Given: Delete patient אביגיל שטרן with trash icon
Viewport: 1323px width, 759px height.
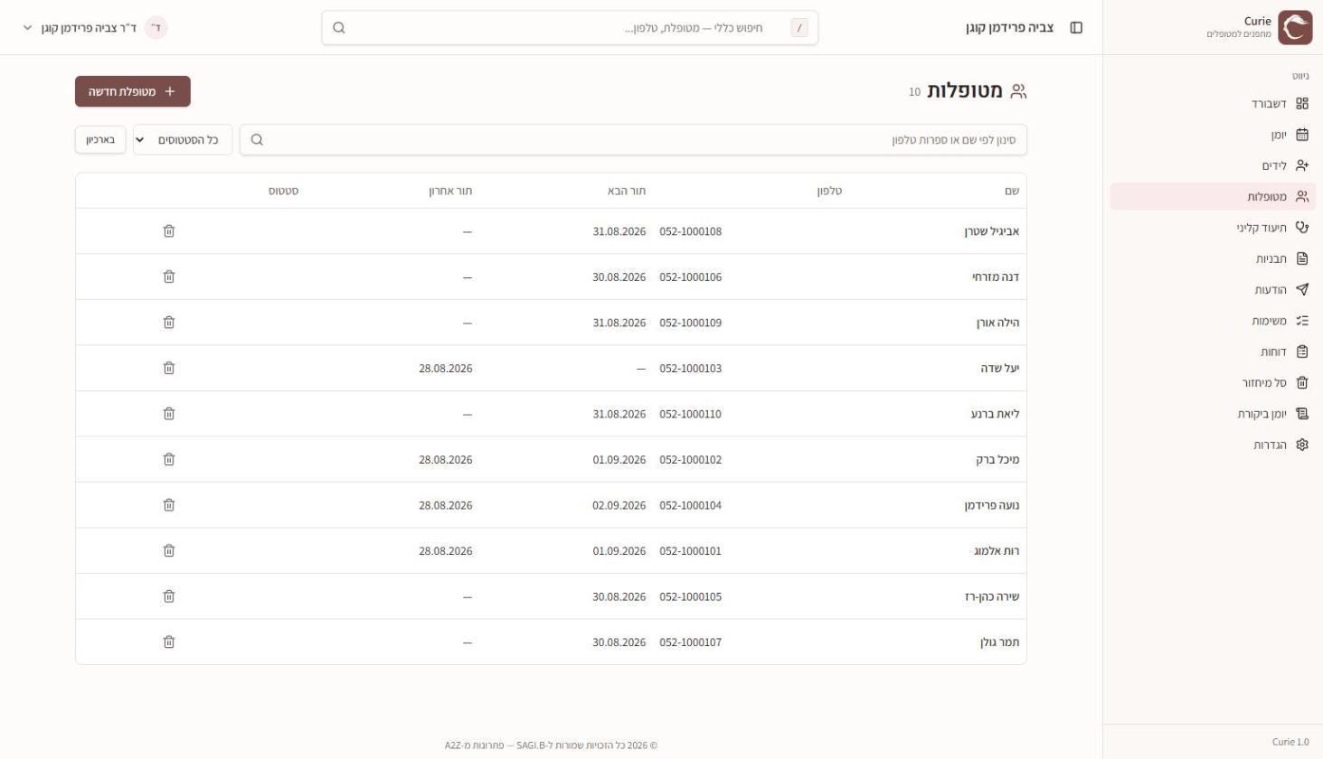Looking at the screenshot, I should [x=169, y=231].
